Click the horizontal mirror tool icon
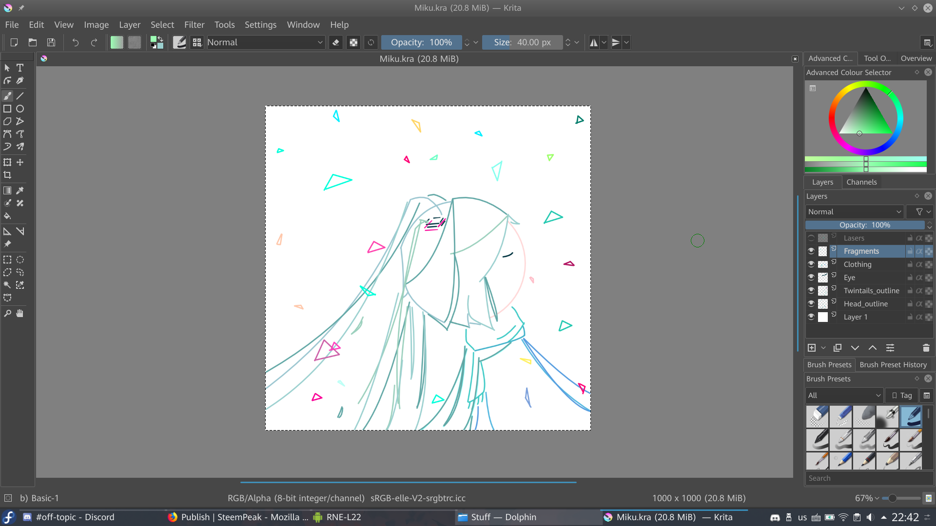 click(x=593, y=42)
